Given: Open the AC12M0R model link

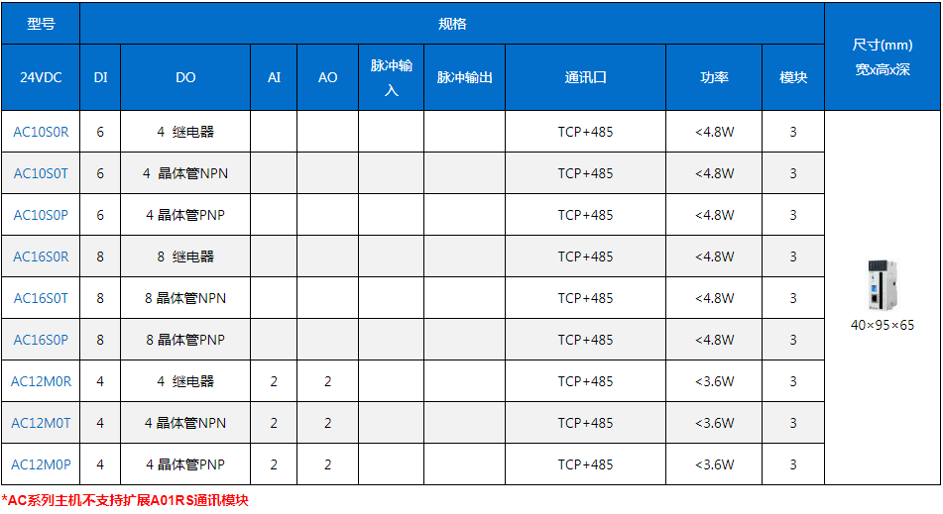Looking at the screenshot, I should point(41,381).
